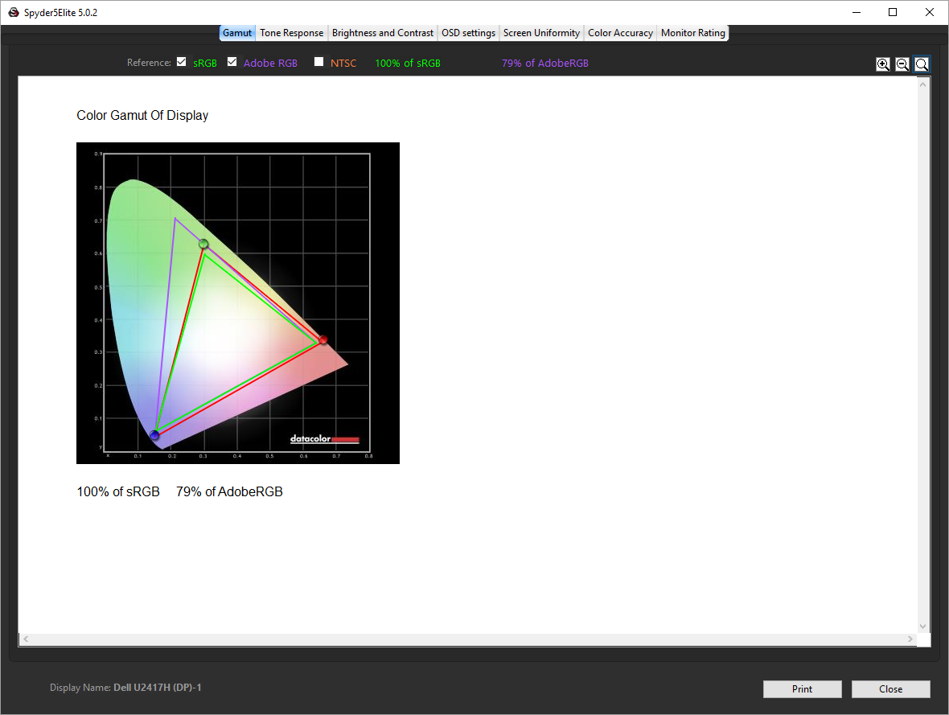The height and width of the screenshot is (715, 949).
Task: Click the zoom in magnifier icon
Action: tap(883, 64)
